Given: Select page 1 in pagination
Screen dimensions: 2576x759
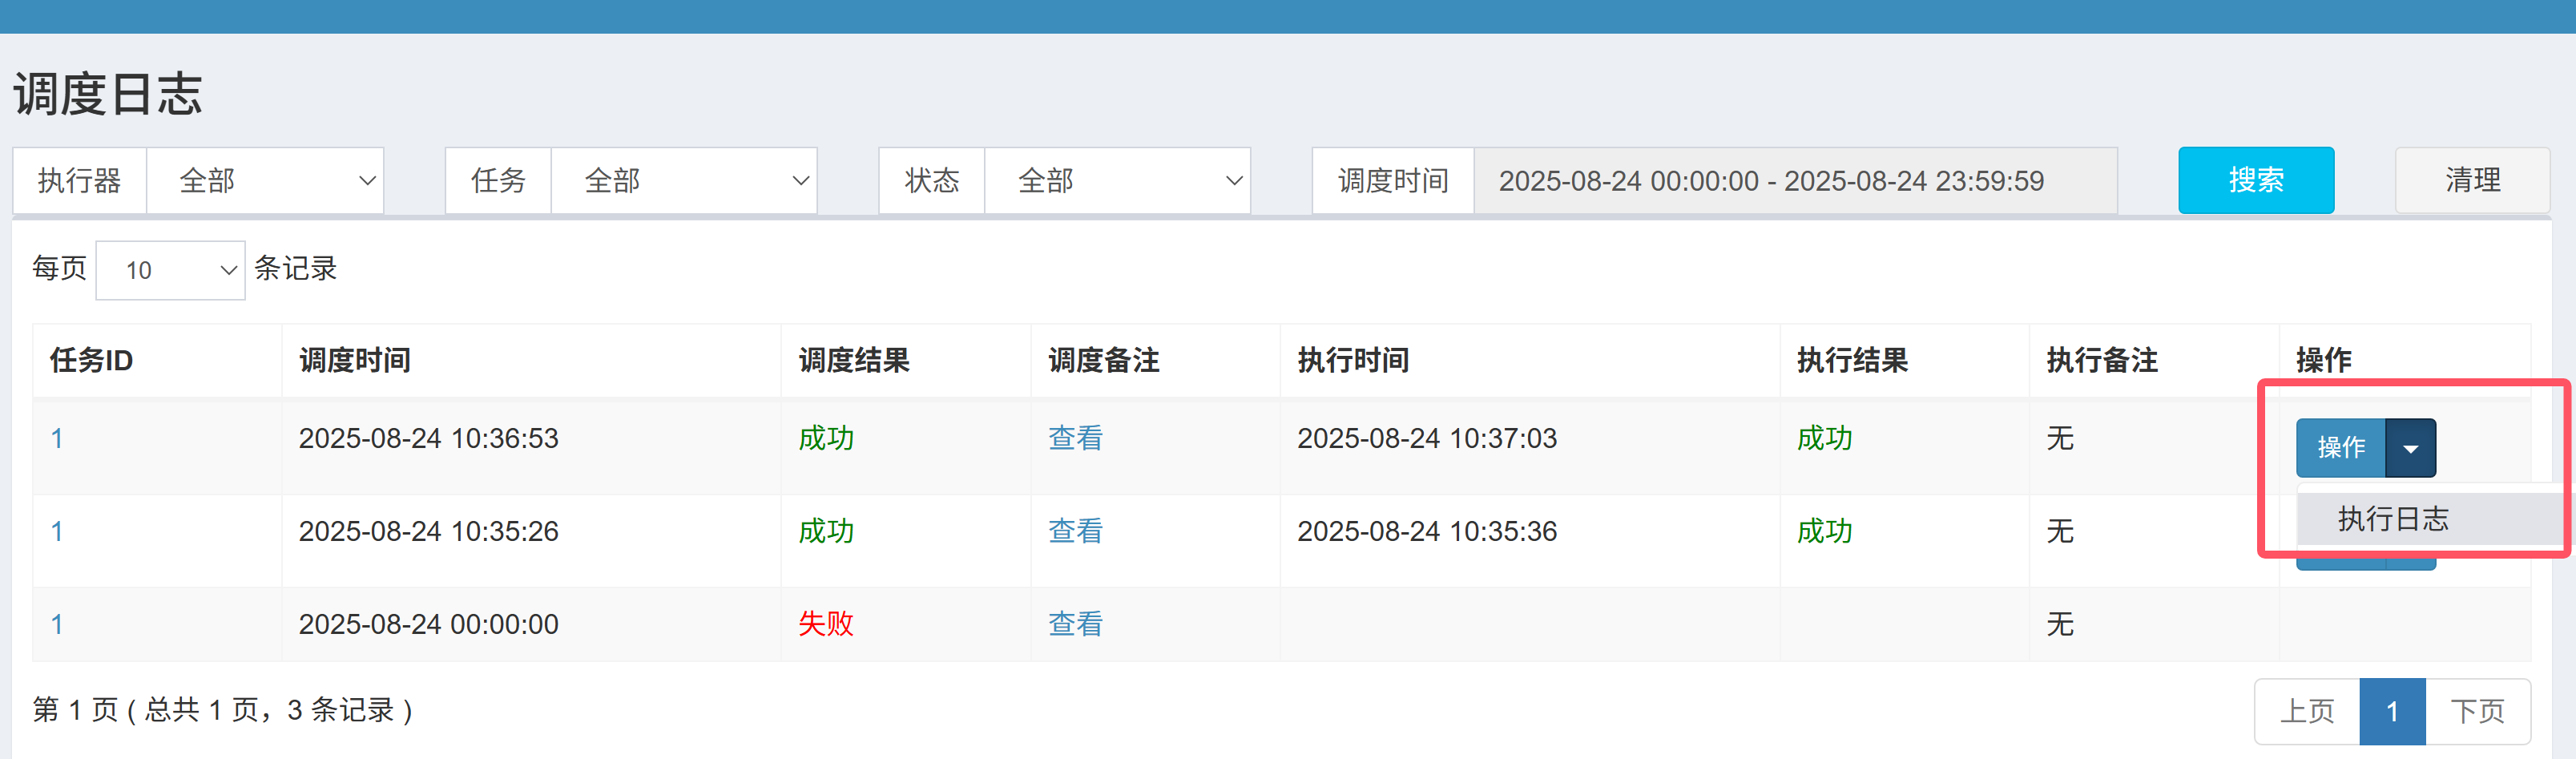Looking at the screenshot, I should [x=2392, y=712].
